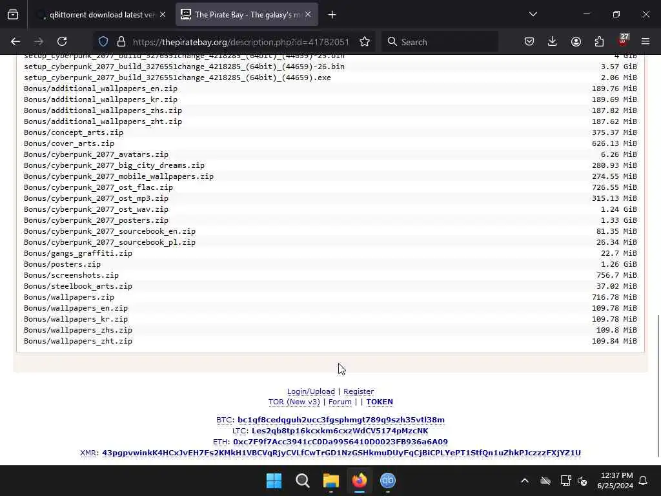Show hidden system tray icons
Image resolution: width=661 pixels, height=496 pixels.
(525, 480)
